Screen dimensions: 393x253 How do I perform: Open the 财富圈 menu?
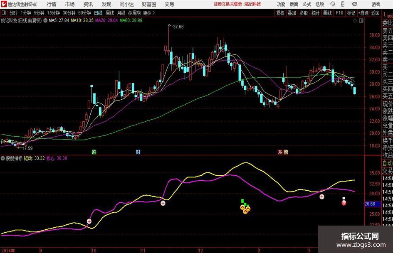coord(149,4)
